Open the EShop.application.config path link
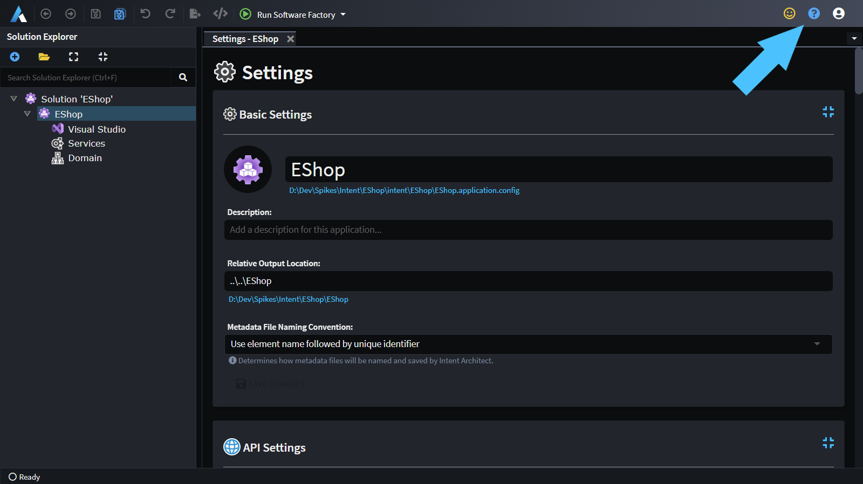The height and width of the screenshot is (484, 863). pyautogui.click(x=404, y=190)
